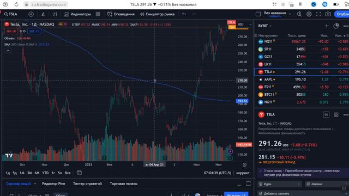
Task: Open chart type candles icon
Action: point(55,14)
